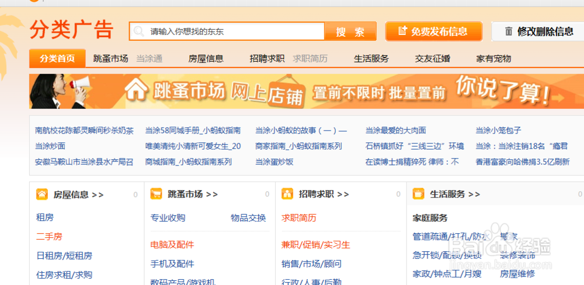Screen dimensions: 584x285
Task: Click the 分类广告 site logo
Action: 71,30
